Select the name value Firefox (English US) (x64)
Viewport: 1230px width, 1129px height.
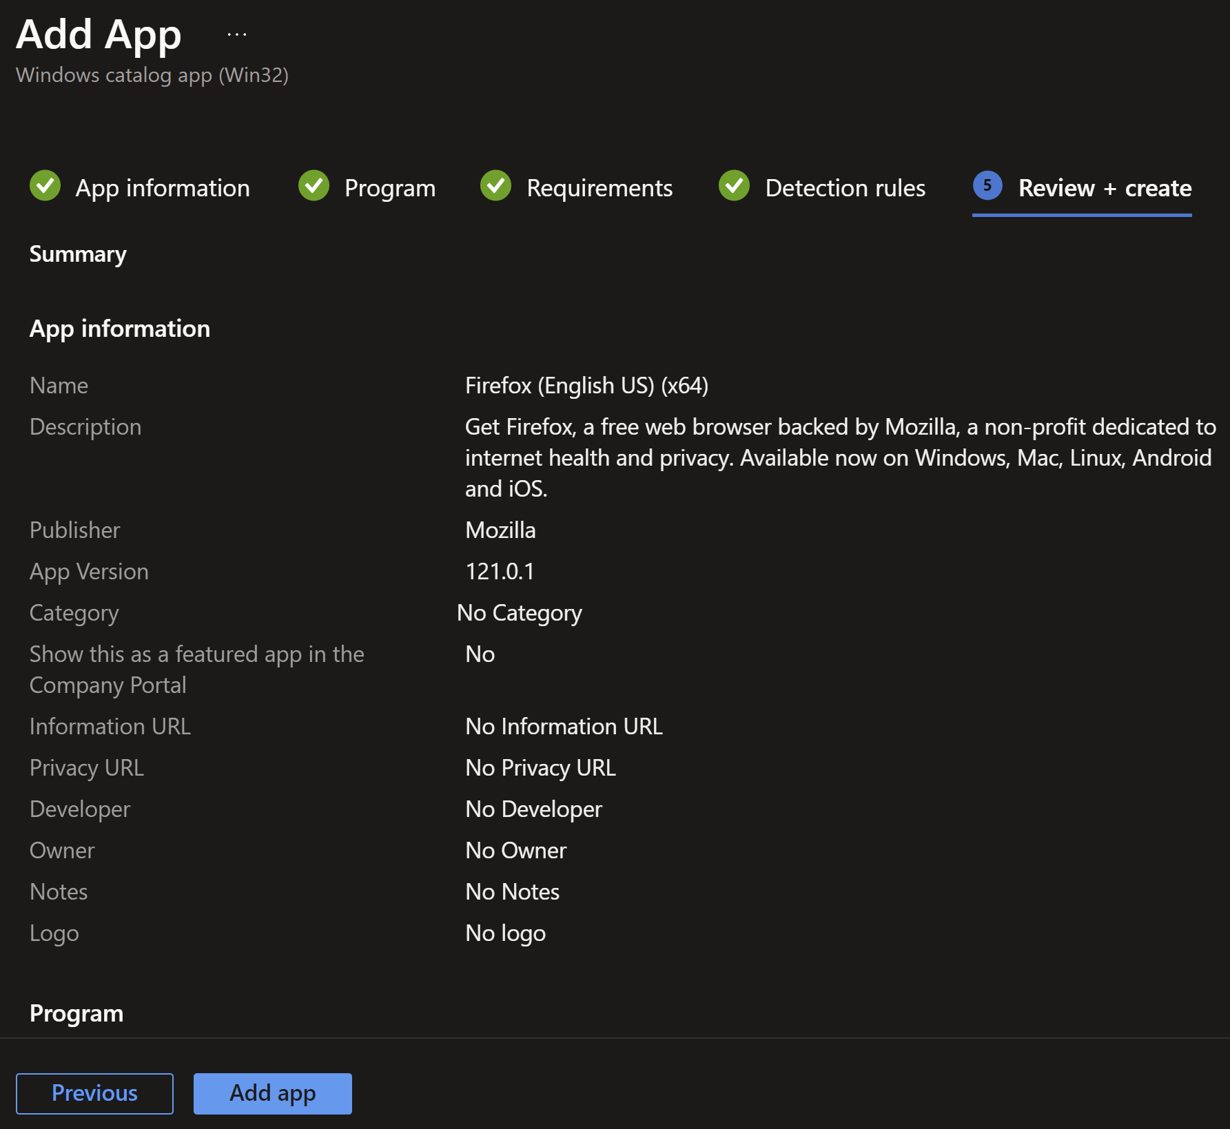[x=587, y=385]
